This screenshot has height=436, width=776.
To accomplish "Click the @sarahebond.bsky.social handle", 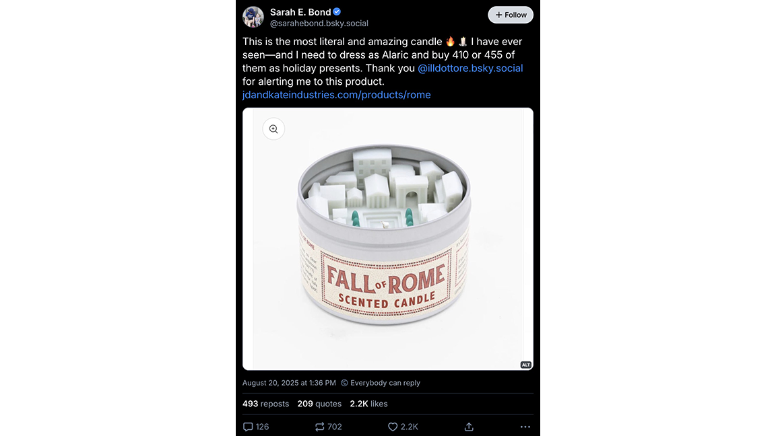I will click(x=319, y=22).
